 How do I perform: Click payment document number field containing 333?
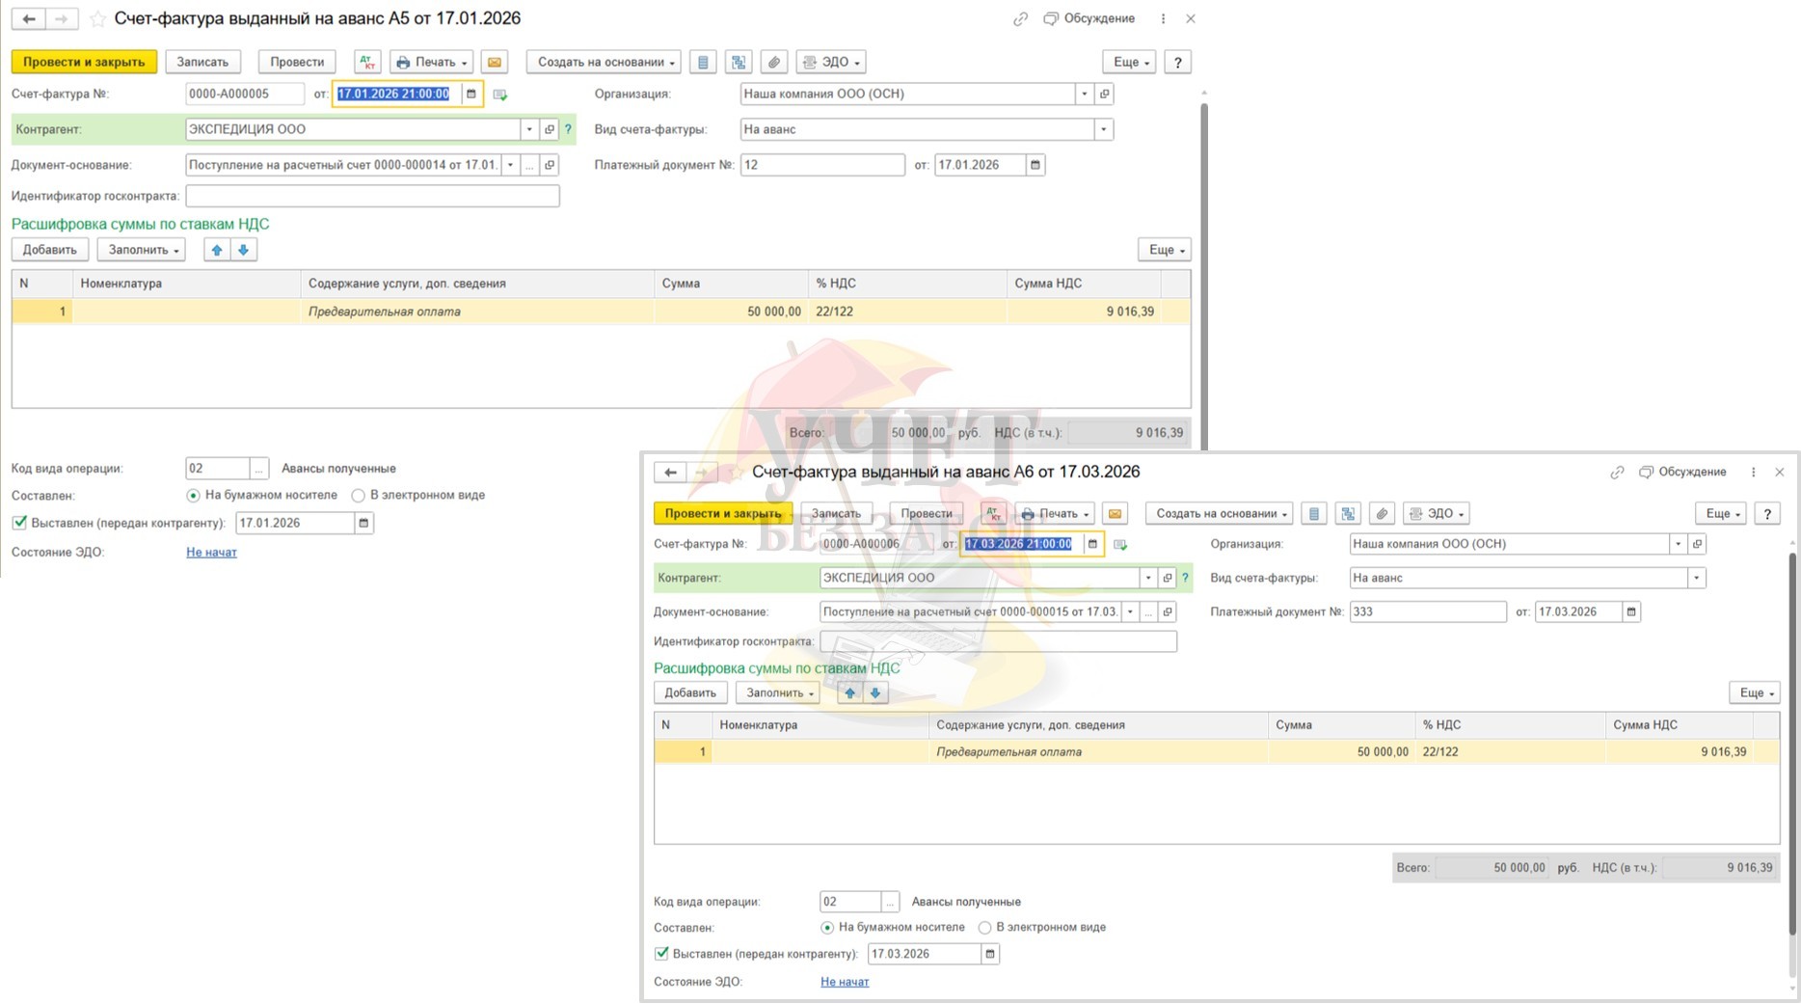click(x=1427, y=611)
